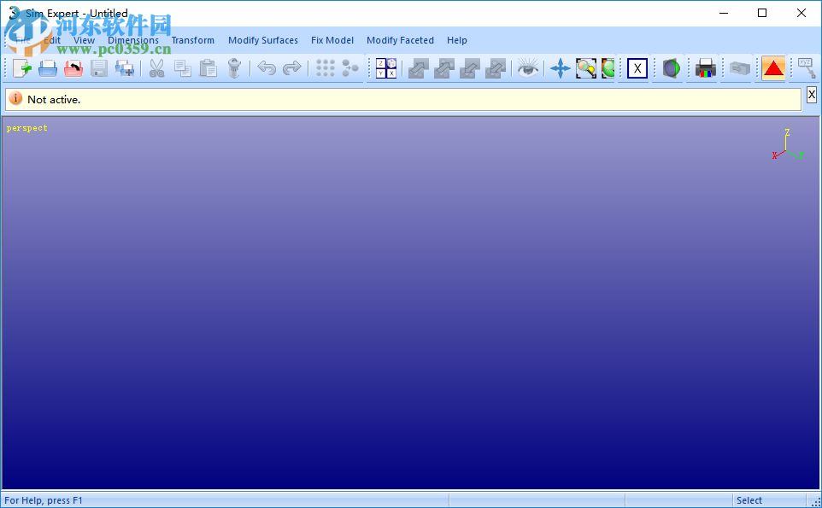Open the Fix Model menu
The width and height of the screenshot is (822, 508).
tap(332, 40)
